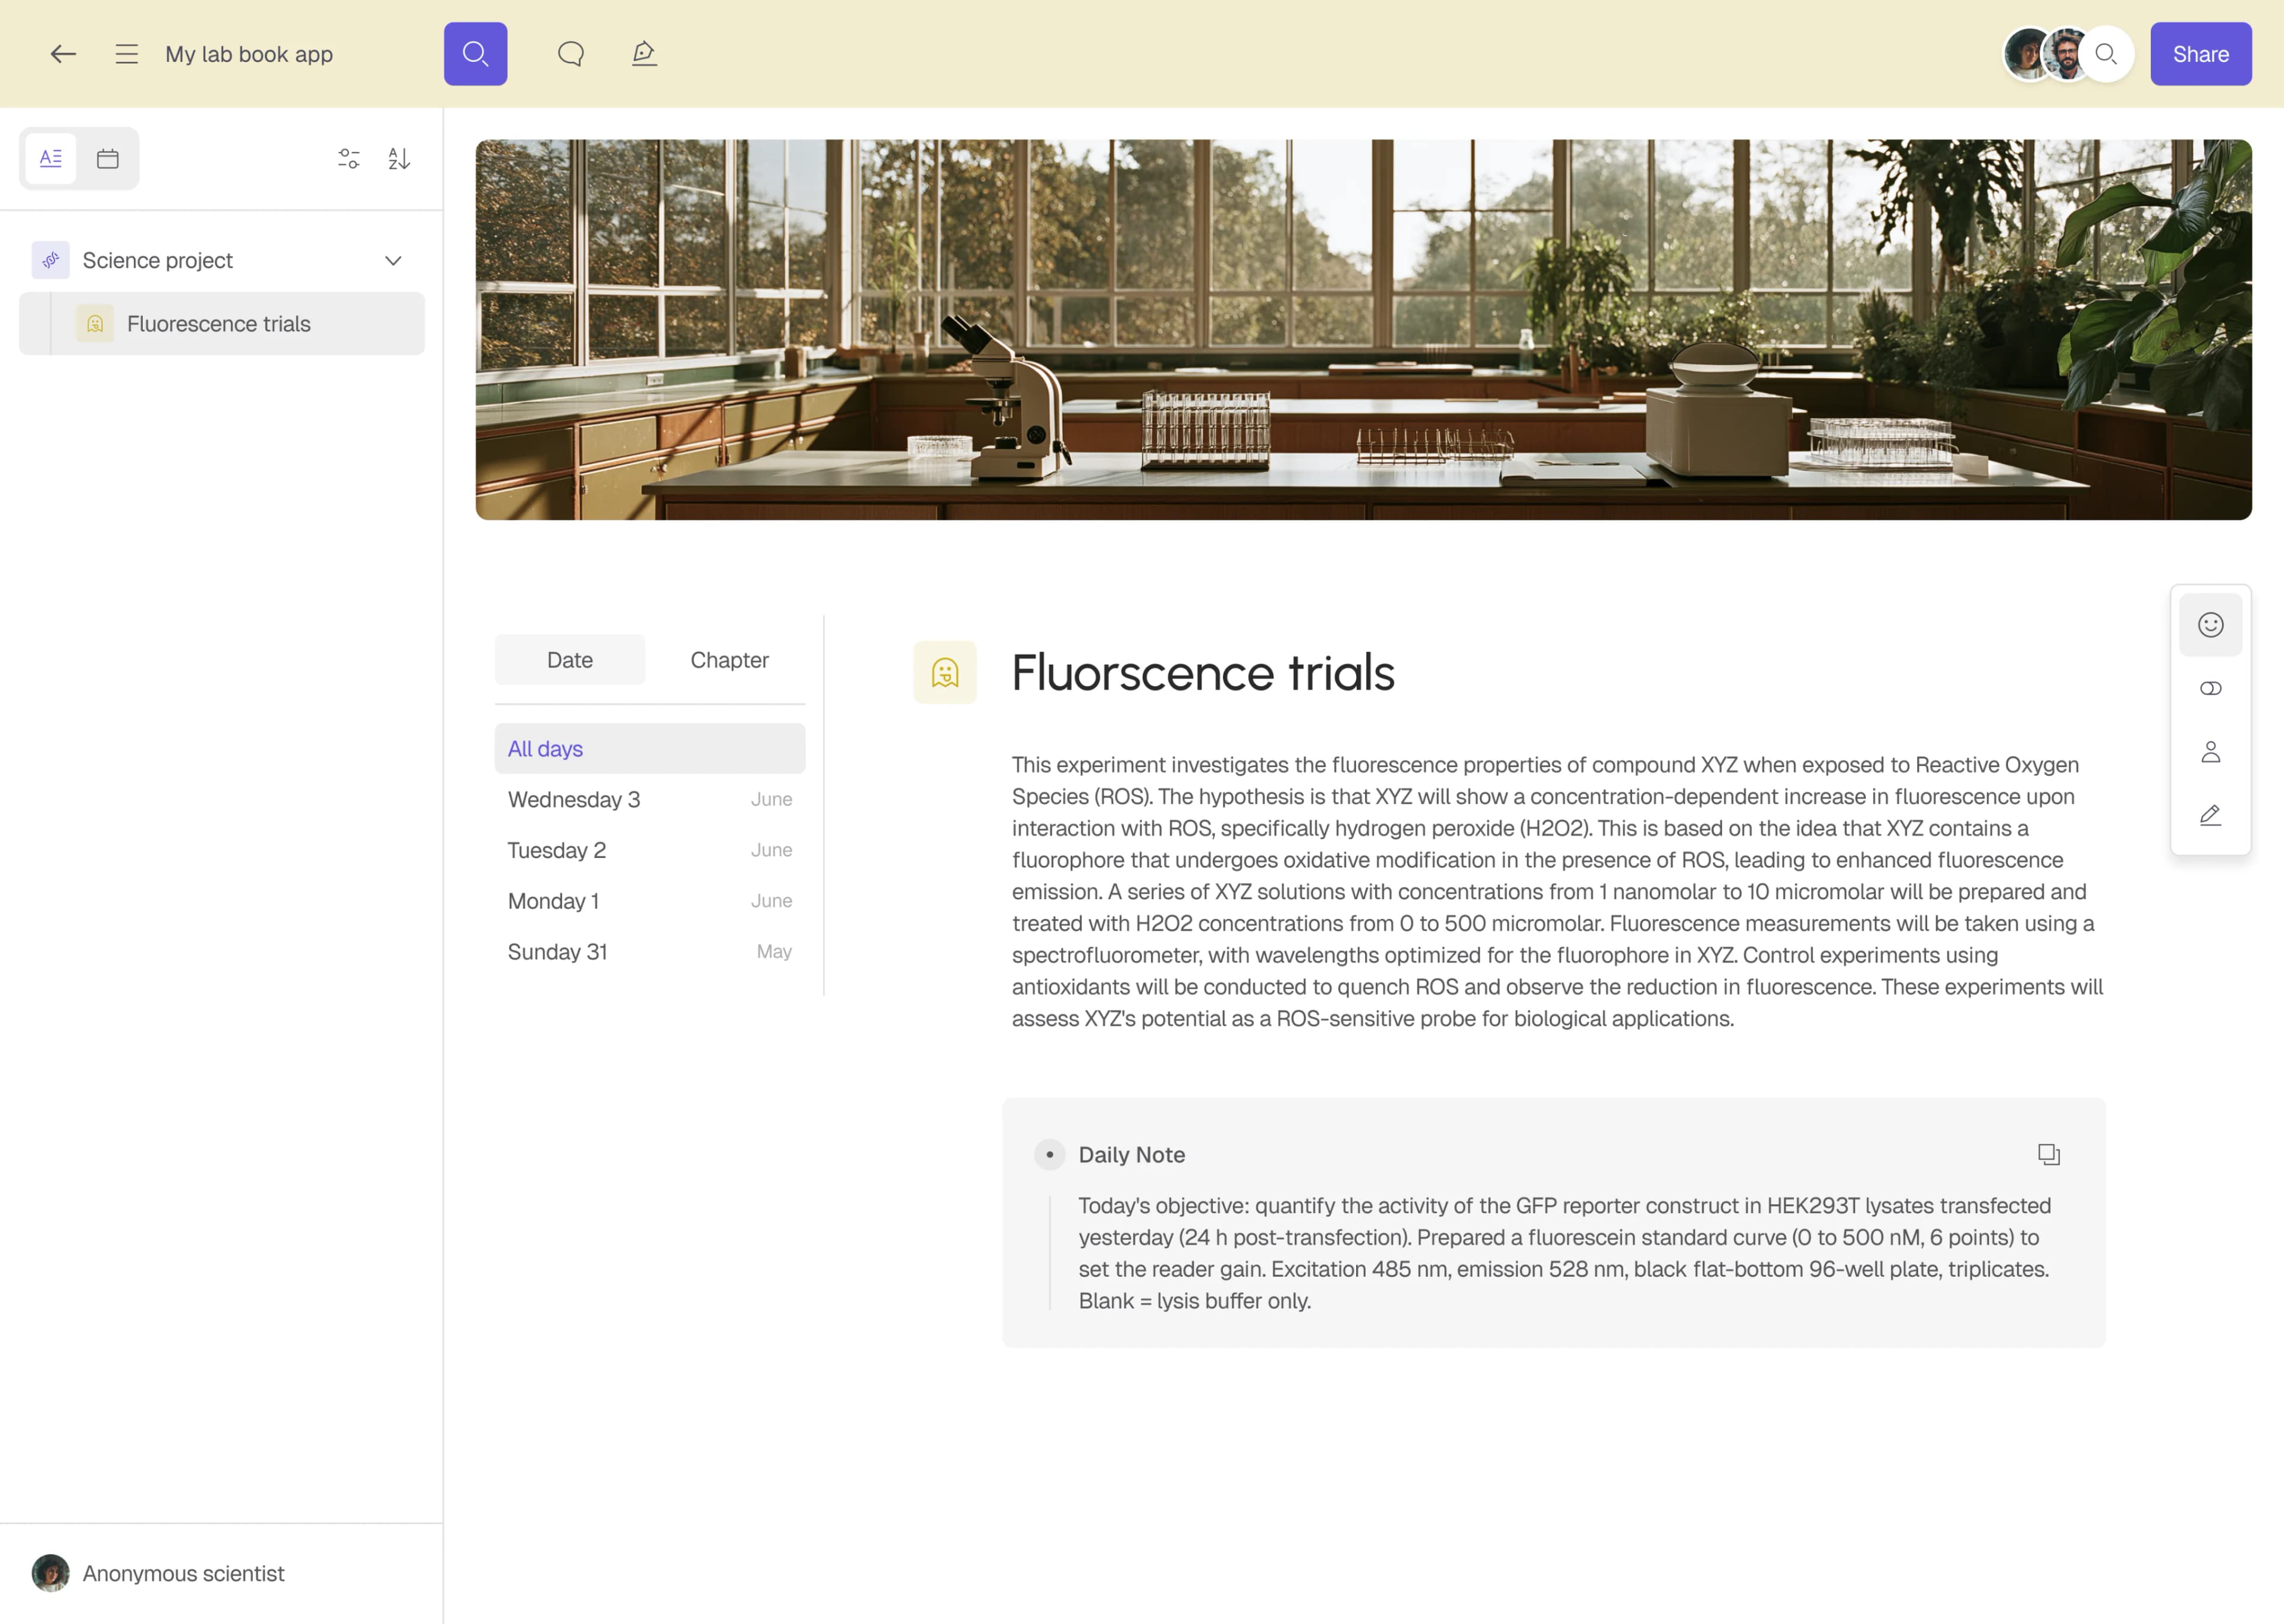Click the ghost page icon by title
The height and width of the screenshot is (1624, 2284).
point(945,672)
